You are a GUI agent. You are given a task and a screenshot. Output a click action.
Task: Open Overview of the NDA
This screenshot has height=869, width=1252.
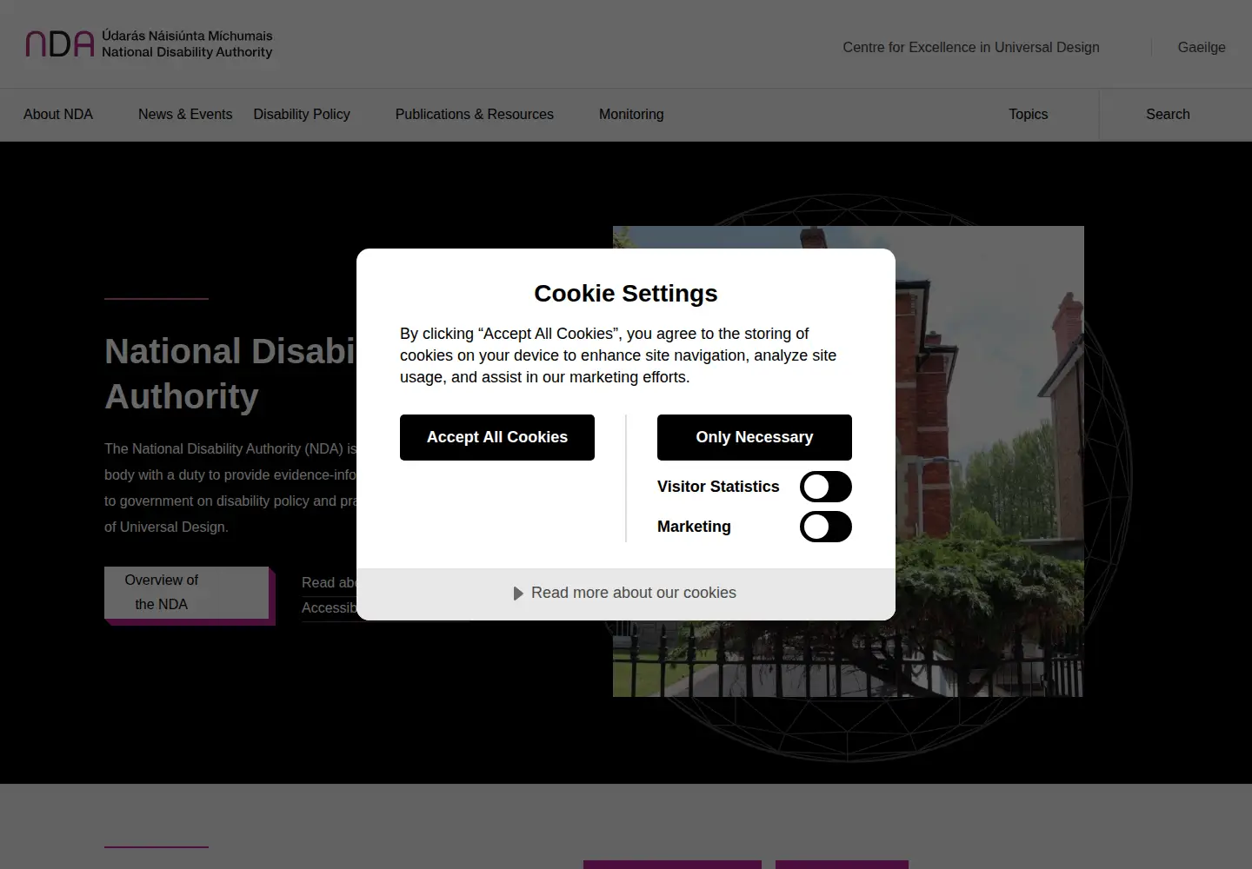(x=186, y=593)
